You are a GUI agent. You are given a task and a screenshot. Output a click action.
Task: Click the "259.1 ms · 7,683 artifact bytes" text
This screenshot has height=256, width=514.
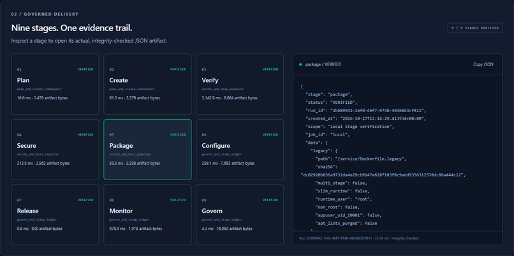[228, 164]
